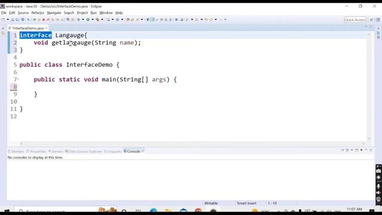This screenshot has width=382, height=215.
Task: Minimize the editor area
Action: coord(366,26)
